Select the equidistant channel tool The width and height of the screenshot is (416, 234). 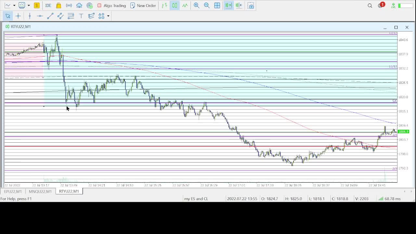tap(60, 16)
